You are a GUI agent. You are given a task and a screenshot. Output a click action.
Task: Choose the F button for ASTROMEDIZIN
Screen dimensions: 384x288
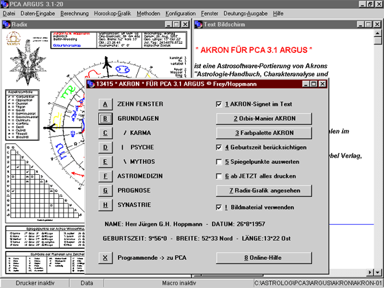[106, 176]
